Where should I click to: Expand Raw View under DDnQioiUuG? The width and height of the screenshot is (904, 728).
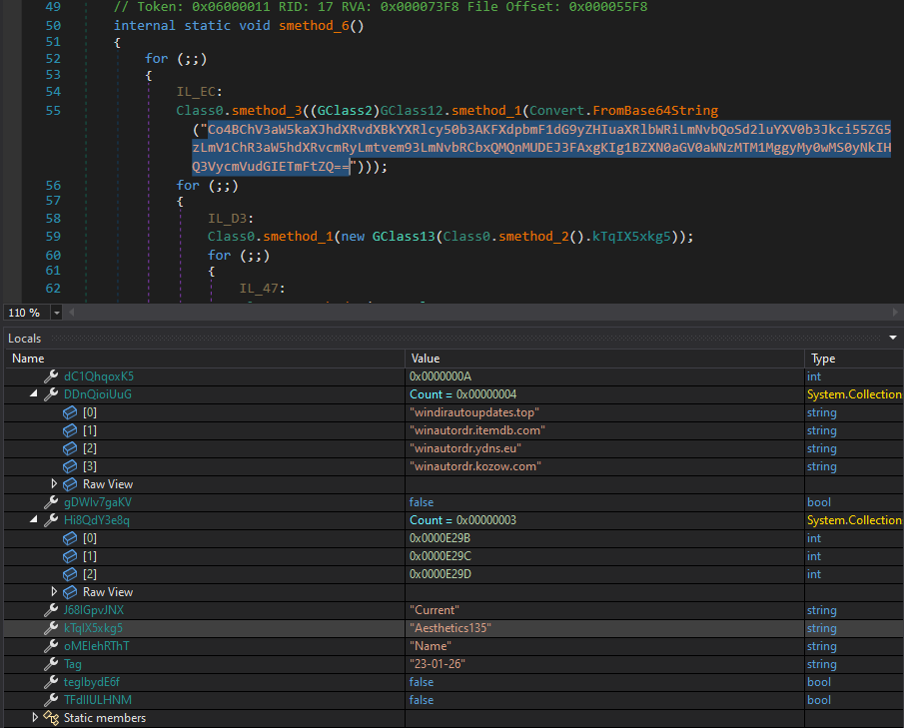coord(54,483)
